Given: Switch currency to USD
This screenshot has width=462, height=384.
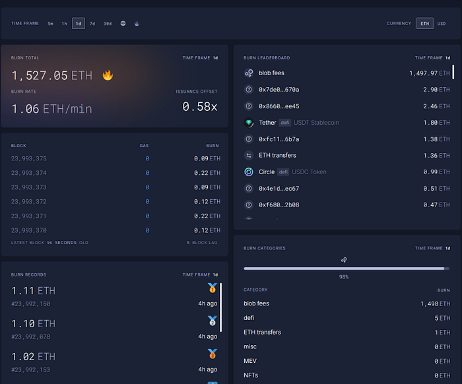Looking at the screenshot, I should [x=442, y=24].
